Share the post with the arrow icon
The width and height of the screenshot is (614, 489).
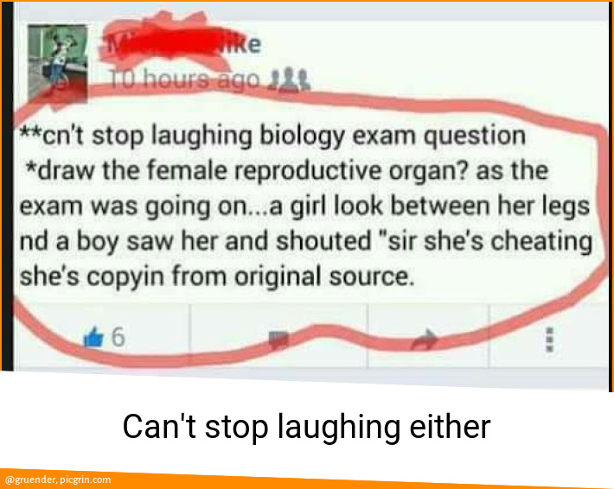coord(425,339)
